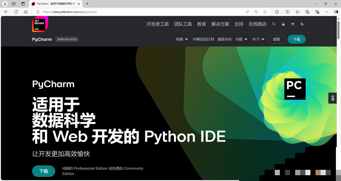Click the site info lock icon
Viewport: 341px width, 181px height.
click(x=38, y=12)
